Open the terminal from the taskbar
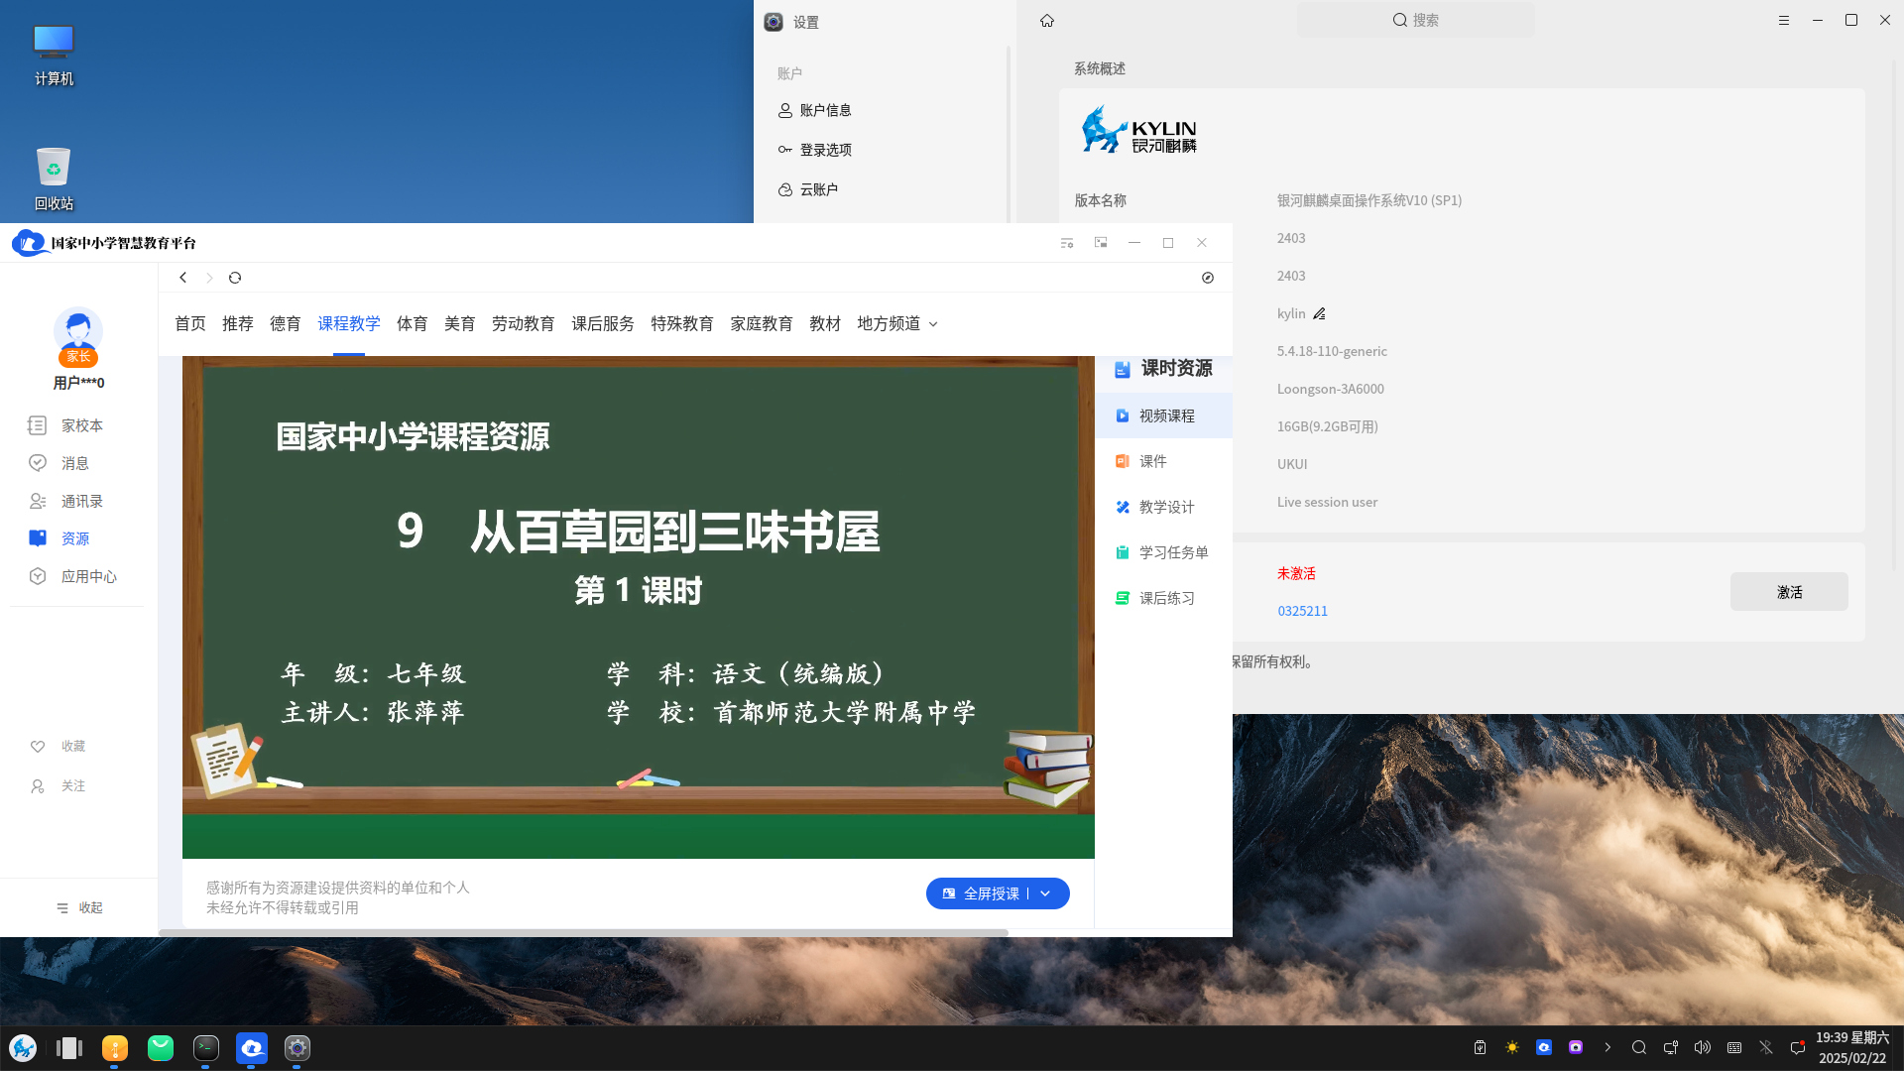The width and height of the screenshot is (1904, 1071). click(x=206, y=1048)
